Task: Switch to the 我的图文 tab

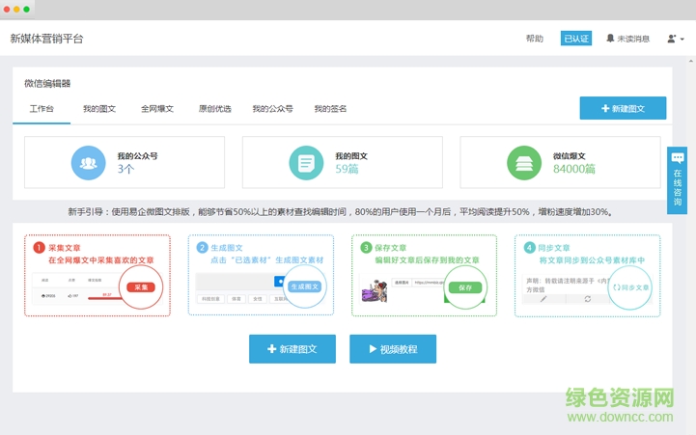Action: [x=98, y=109]
